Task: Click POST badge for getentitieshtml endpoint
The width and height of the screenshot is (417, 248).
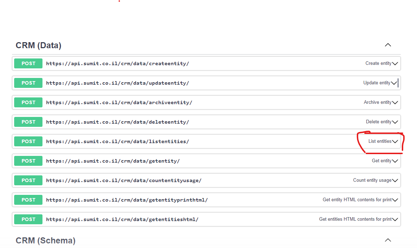Action: coord(28,219)
